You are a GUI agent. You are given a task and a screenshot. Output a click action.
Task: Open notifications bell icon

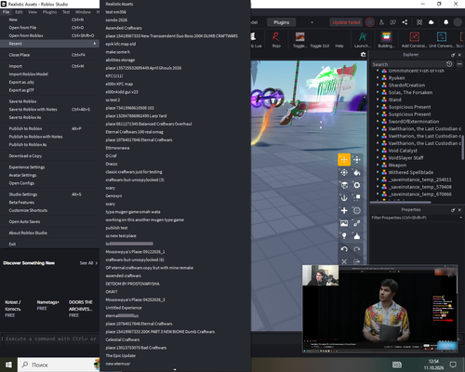coord(445,22)
